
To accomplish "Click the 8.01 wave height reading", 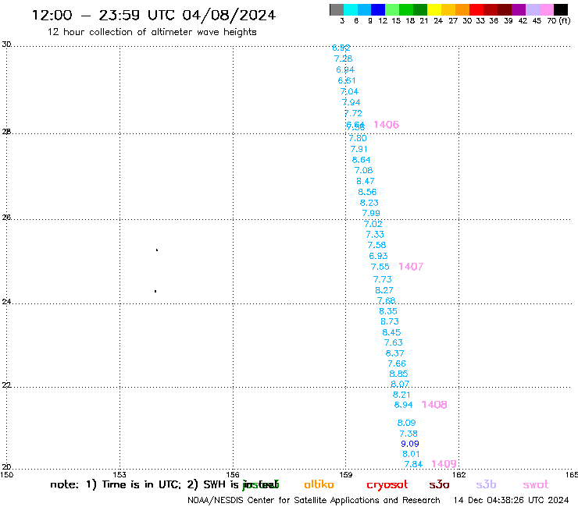I will point(411,454).
